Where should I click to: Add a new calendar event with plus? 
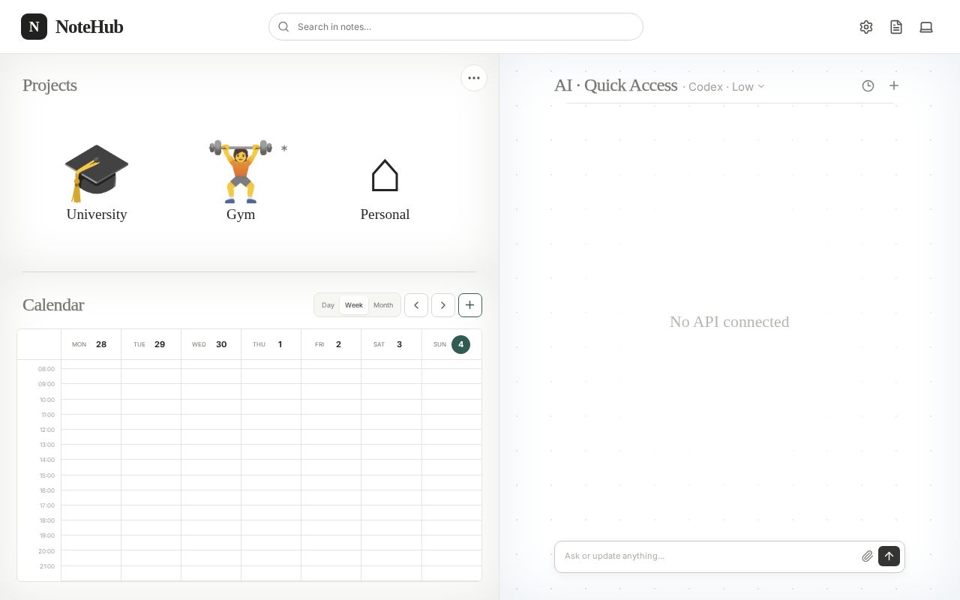pos(470,305)
